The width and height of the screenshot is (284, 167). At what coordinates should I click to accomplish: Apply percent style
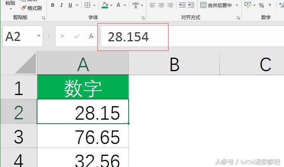pyautogui.click(x=261, y=6)
